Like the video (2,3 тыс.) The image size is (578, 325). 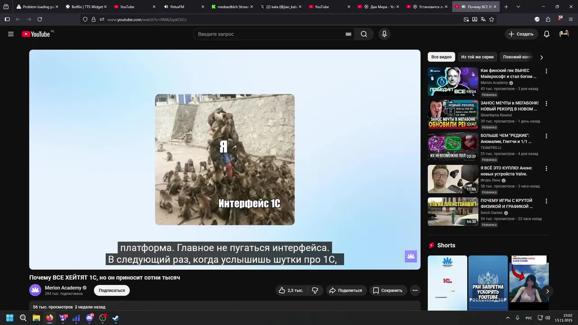[x=291, y=290]
